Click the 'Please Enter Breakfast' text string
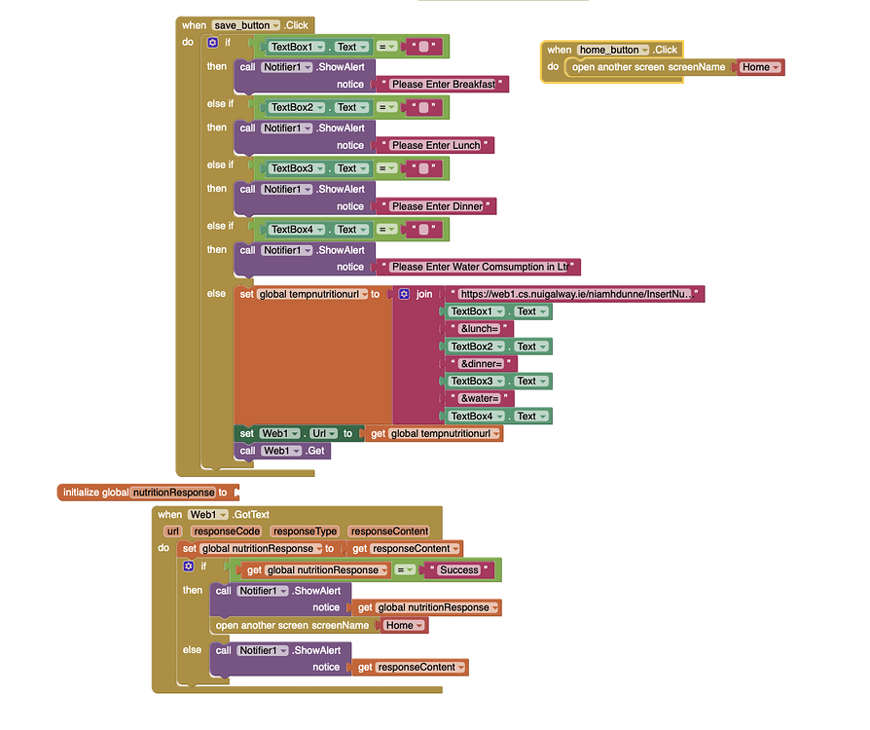Viewport: 870px width, 730px height. (444, 85)
